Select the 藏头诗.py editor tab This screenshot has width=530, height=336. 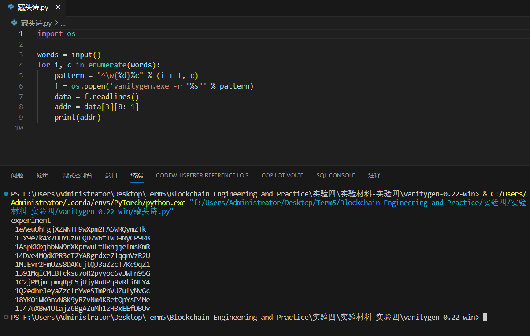33,7
